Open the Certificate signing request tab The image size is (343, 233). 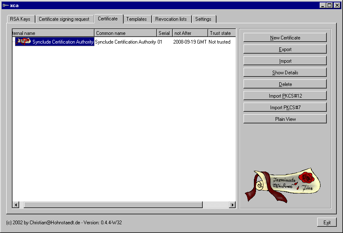(x=64, y=19)
